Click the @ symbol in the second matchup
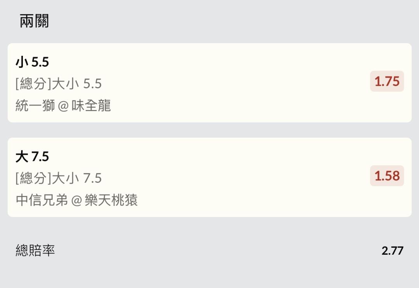419x288 pixels. point(76,200)
